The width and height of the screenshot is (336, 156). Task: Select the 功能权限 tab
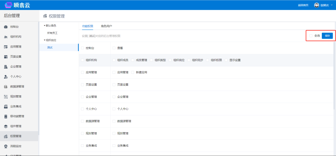tap(88, 26)
